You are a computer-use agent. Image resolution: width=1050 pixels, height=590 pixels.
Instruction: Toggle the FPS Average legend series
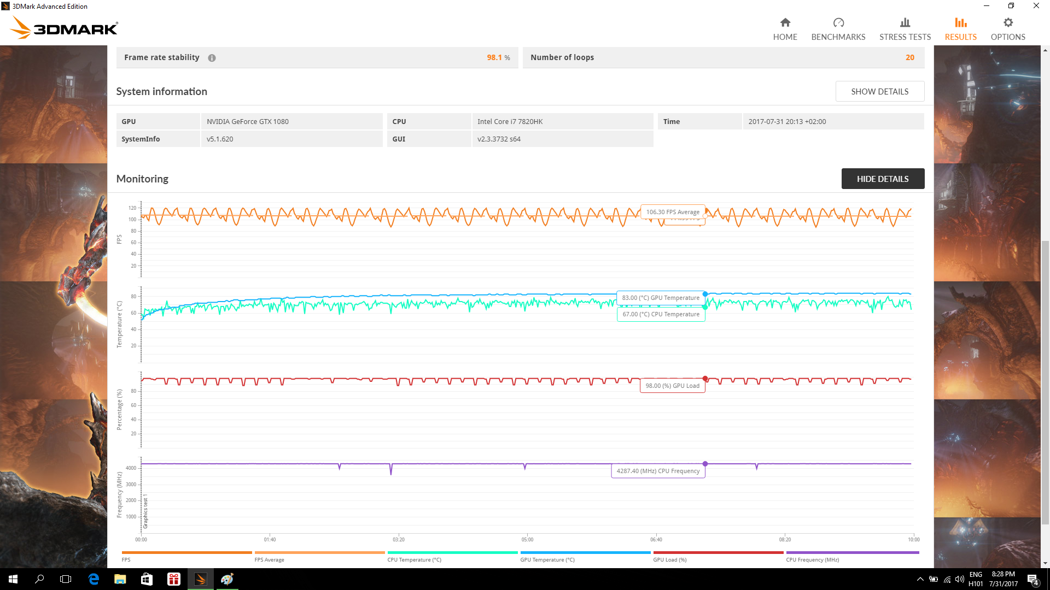coord(319,556)
